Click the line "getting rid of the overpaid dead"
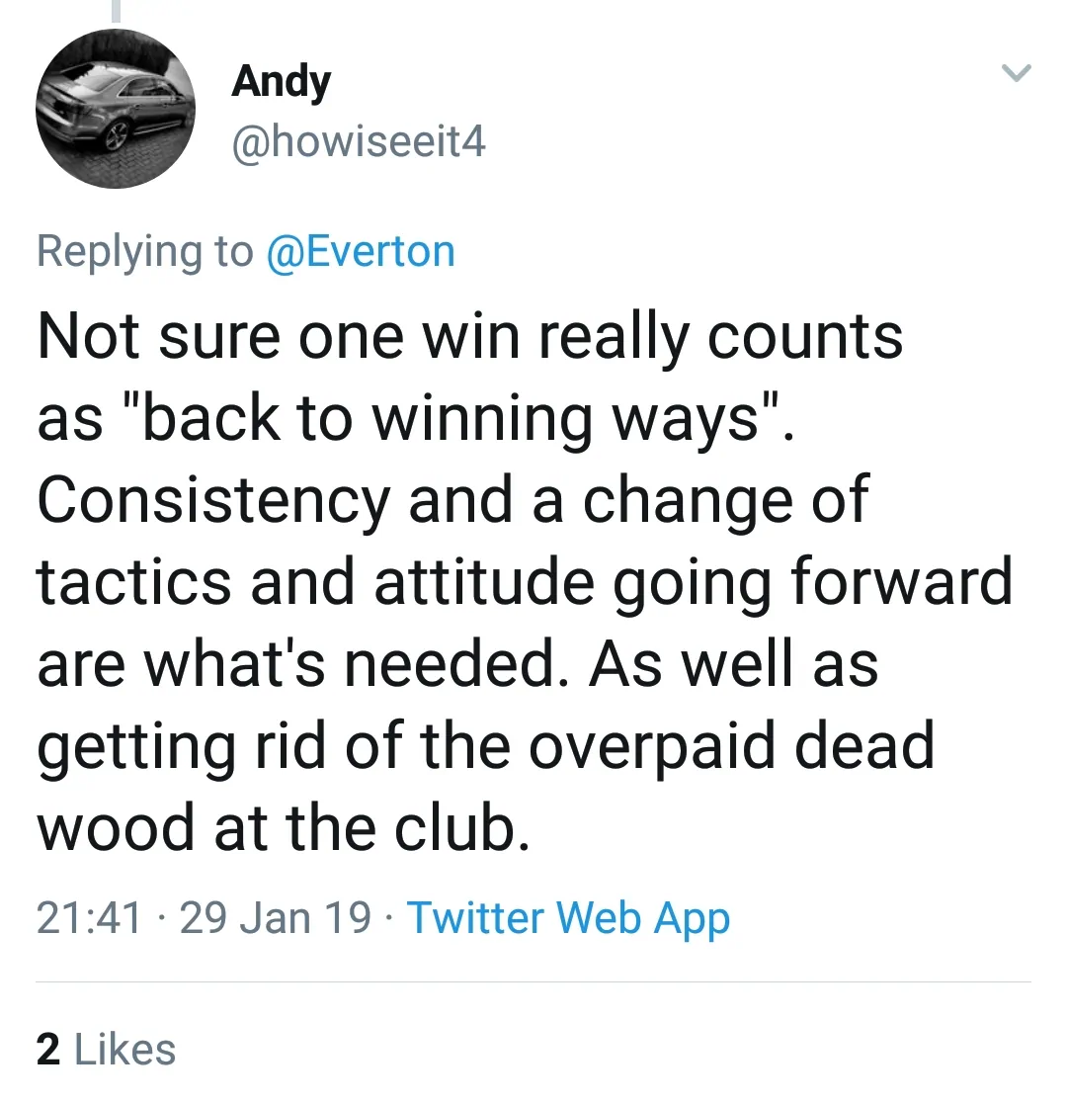 point(485,743)
